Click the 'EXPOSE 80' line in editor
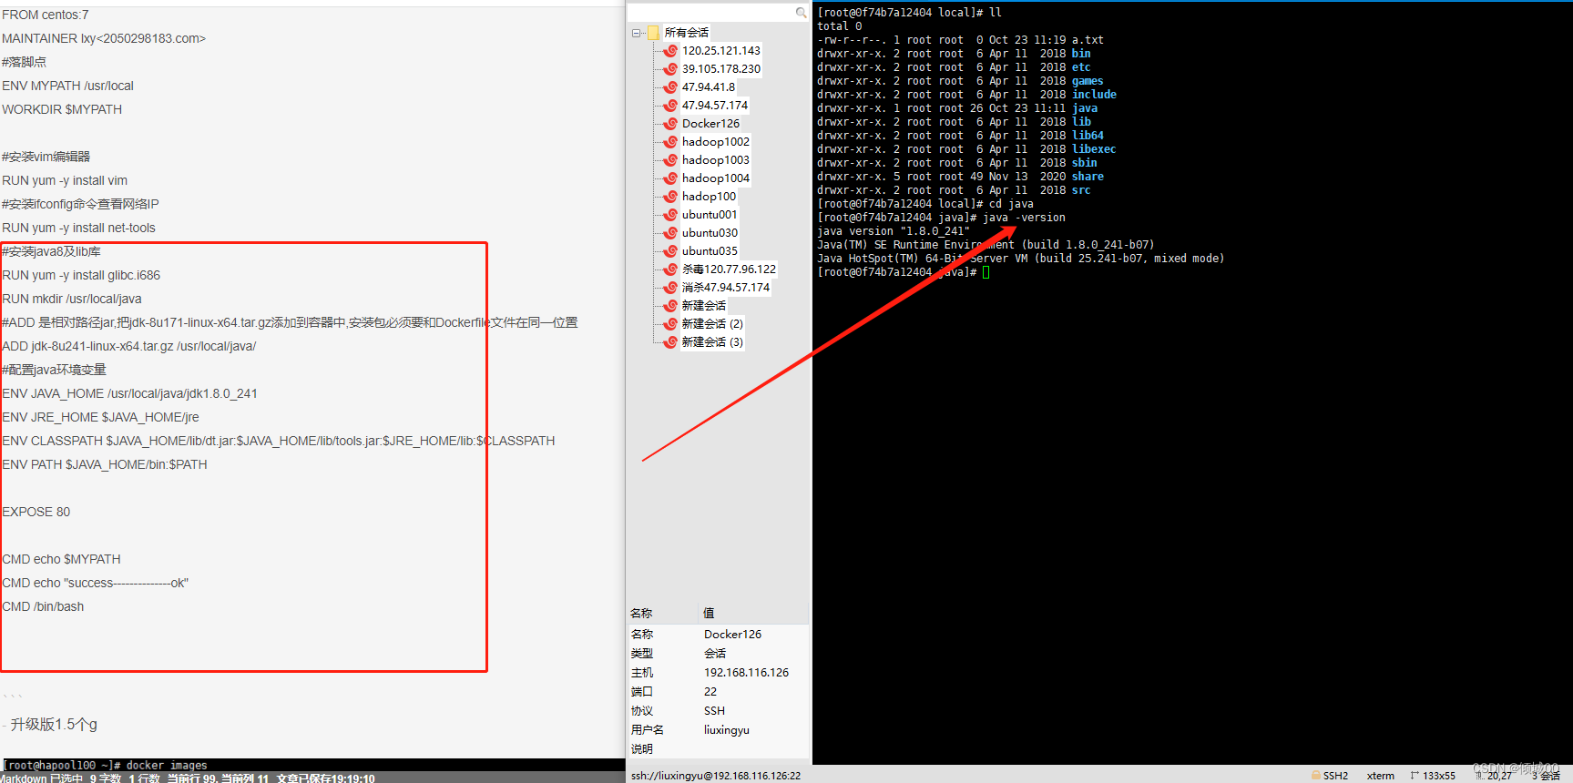Screen dimensions: 1573x783 click(x=36, y=512)
